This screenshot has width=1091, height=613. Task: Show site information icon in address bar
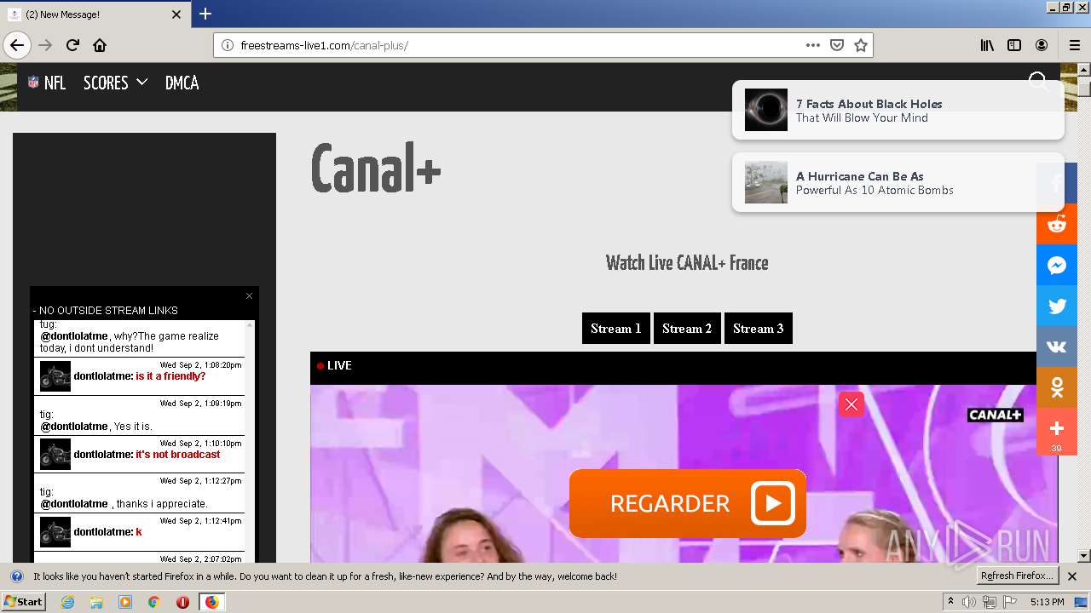tap(228, 45)
